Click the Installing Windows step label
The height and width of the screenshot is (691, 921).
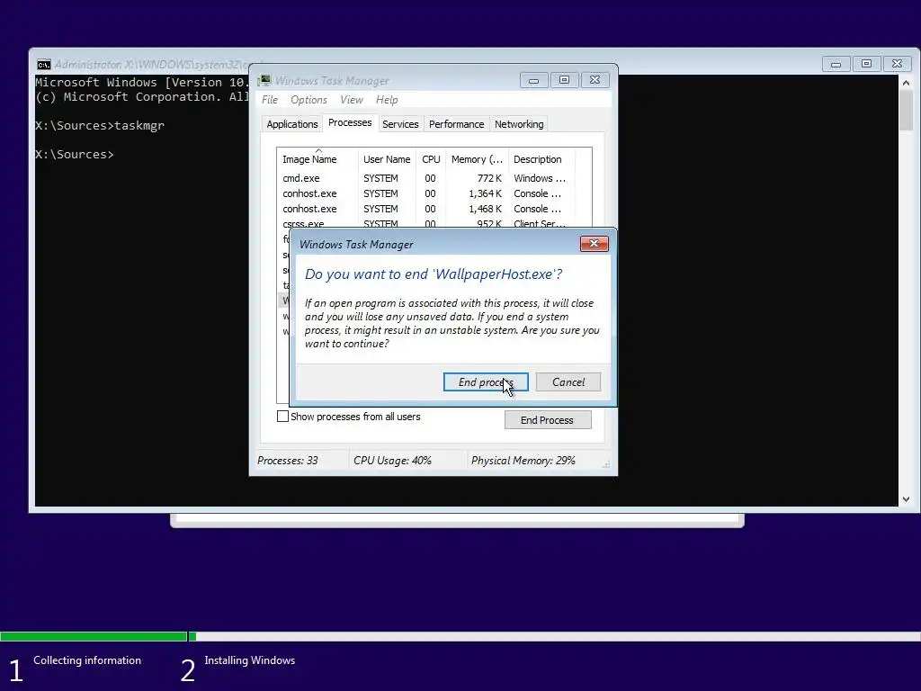(250, 660)
